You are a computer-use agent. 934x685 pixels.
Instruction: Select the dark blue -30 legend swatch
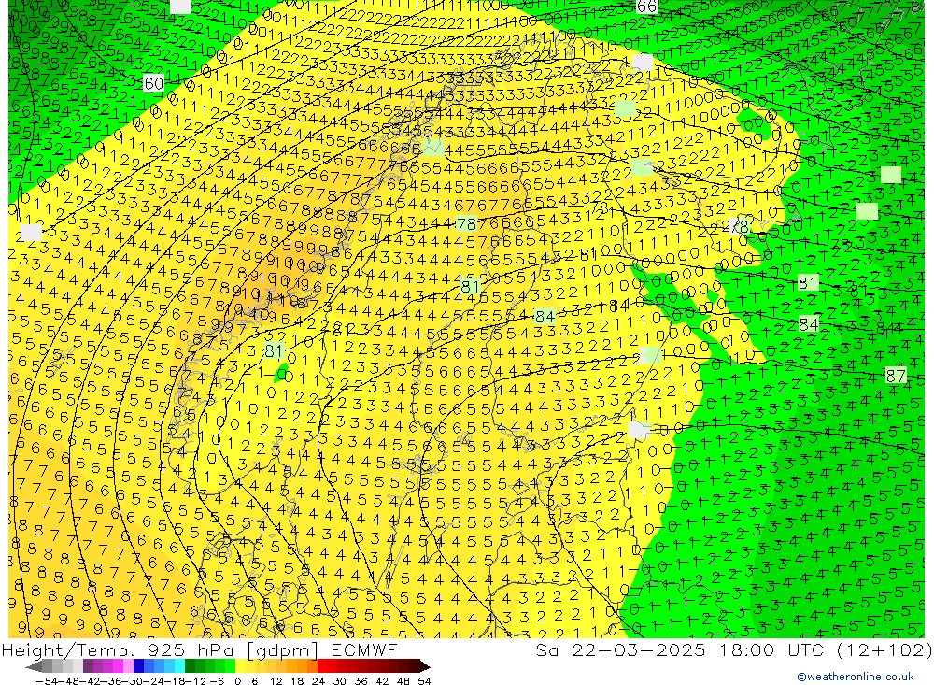coord(138,666)
